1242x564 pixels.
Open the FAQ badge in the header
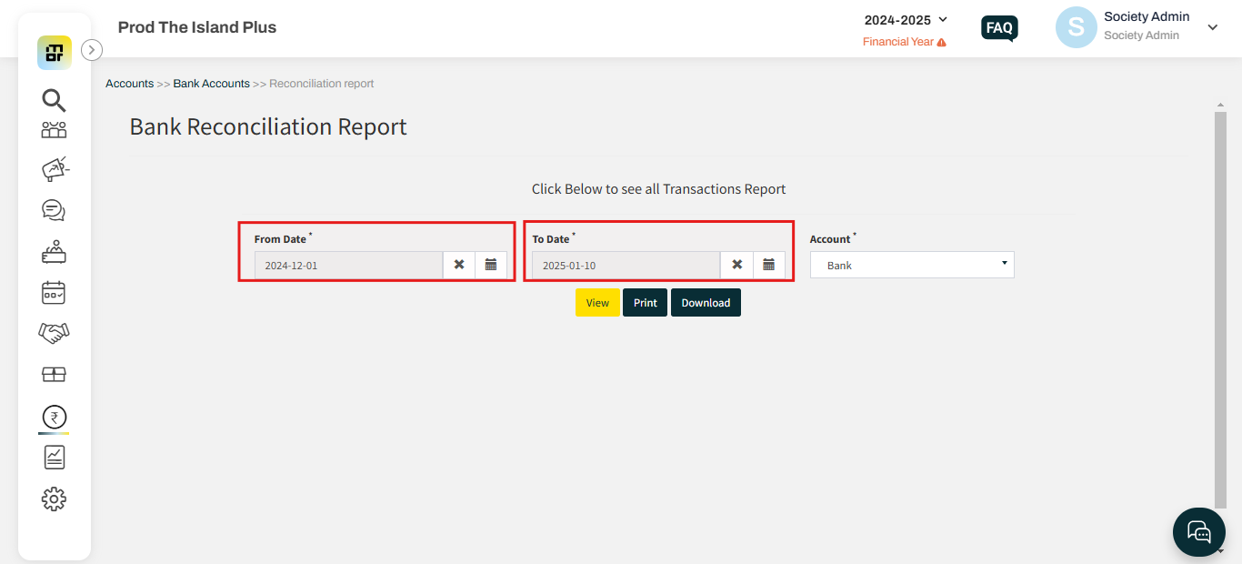(x=998, y=28)
